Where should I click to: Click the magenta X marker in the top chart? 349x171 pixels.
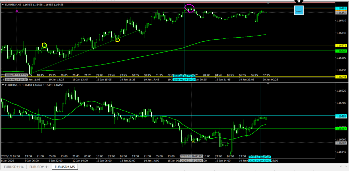(x=17, y=12)
